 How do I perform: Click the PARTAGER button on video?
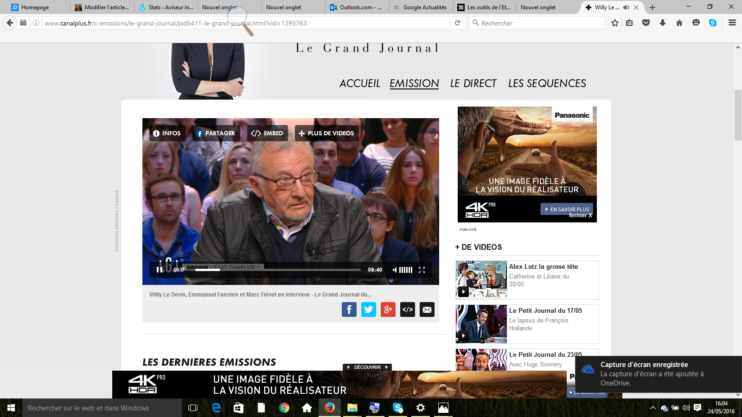pos(216,133)
